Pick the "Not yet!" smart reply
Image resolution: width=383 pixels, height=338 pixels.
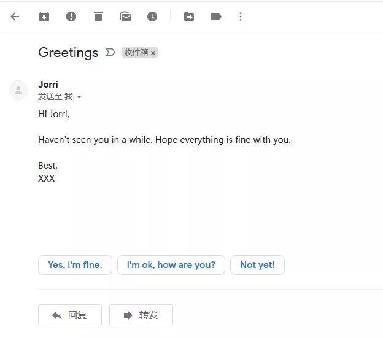[x=257, y=265]
